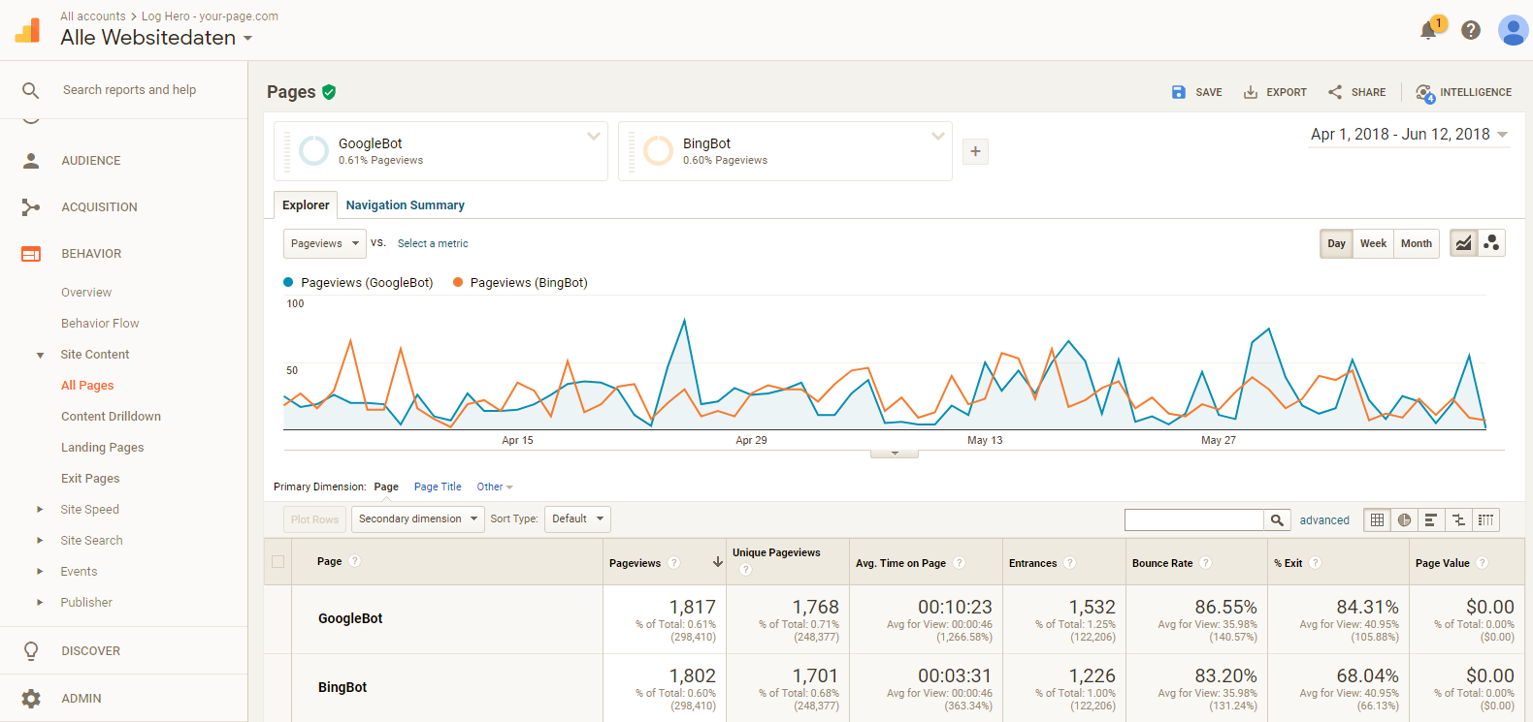Click the Export download icon
This screenshot has height=722, width=1533.
pos(1251,92)
